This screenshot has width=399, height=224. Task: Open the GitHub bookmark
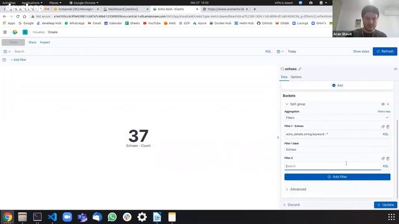coord(264,23)
